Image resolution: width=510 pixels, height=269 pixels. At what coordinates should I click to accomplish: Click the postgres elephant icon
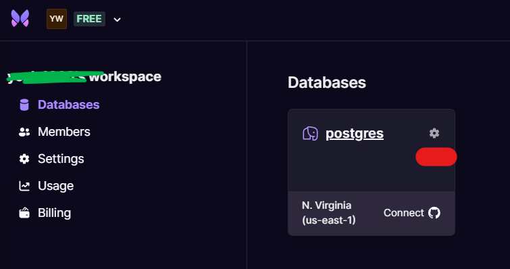click(310, 133)
